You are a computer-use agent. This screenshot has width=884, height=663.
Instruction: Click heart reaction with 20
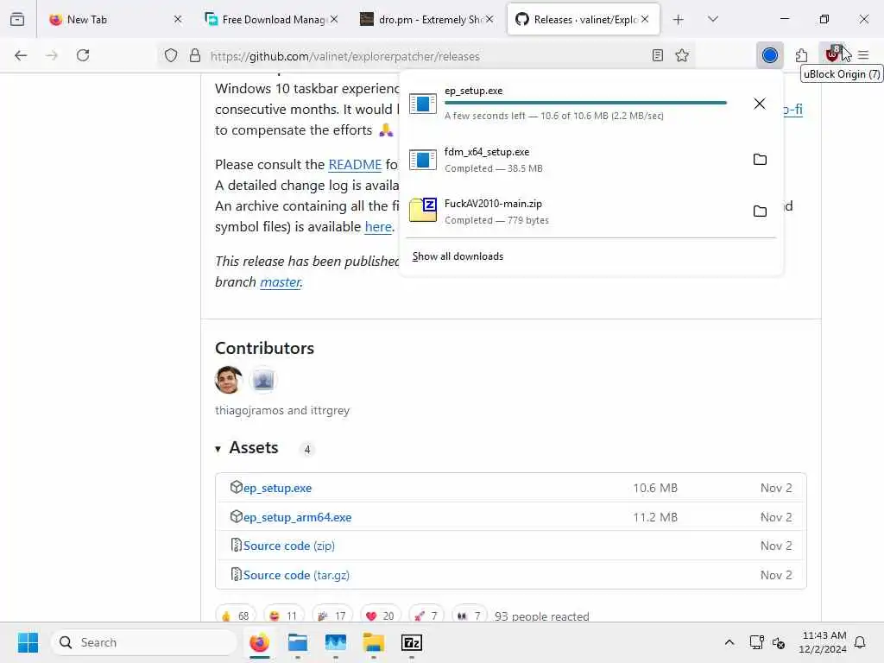[x=381, y=616]
